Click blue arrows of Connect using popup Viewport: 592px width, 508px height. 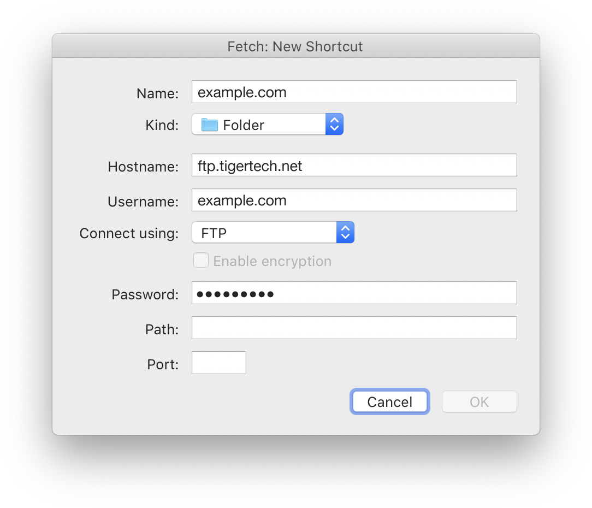click(345, 233)
